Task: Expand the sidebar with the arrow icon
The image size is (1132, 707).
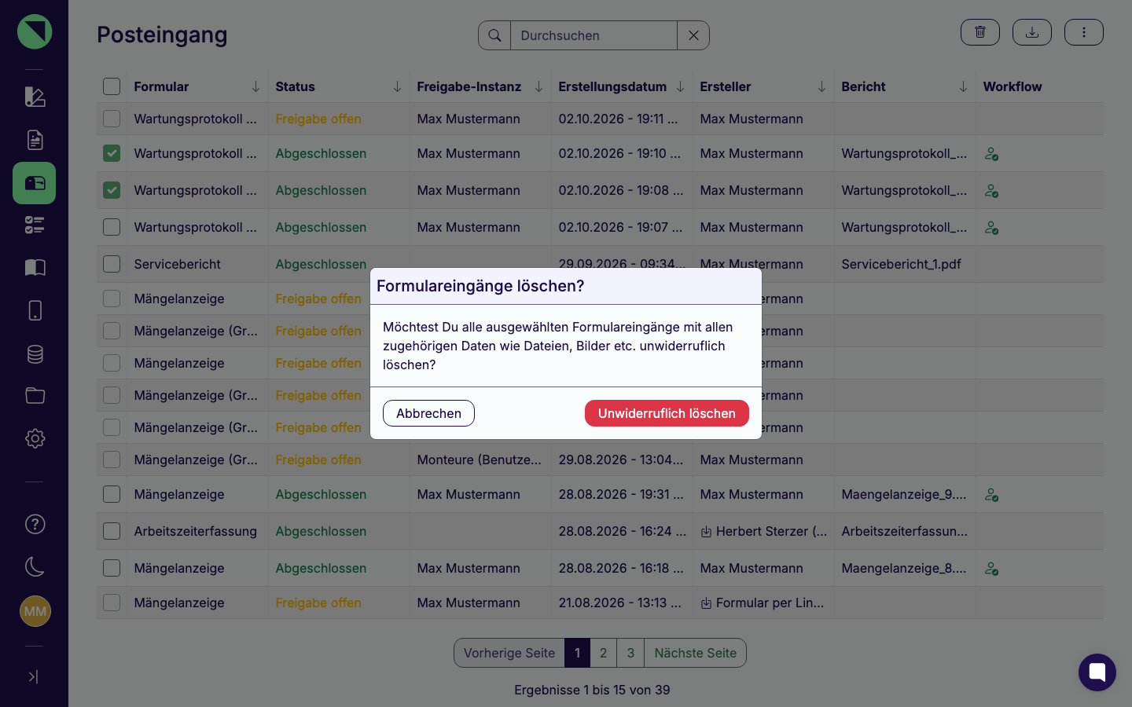Action: (x=33, y=676)
